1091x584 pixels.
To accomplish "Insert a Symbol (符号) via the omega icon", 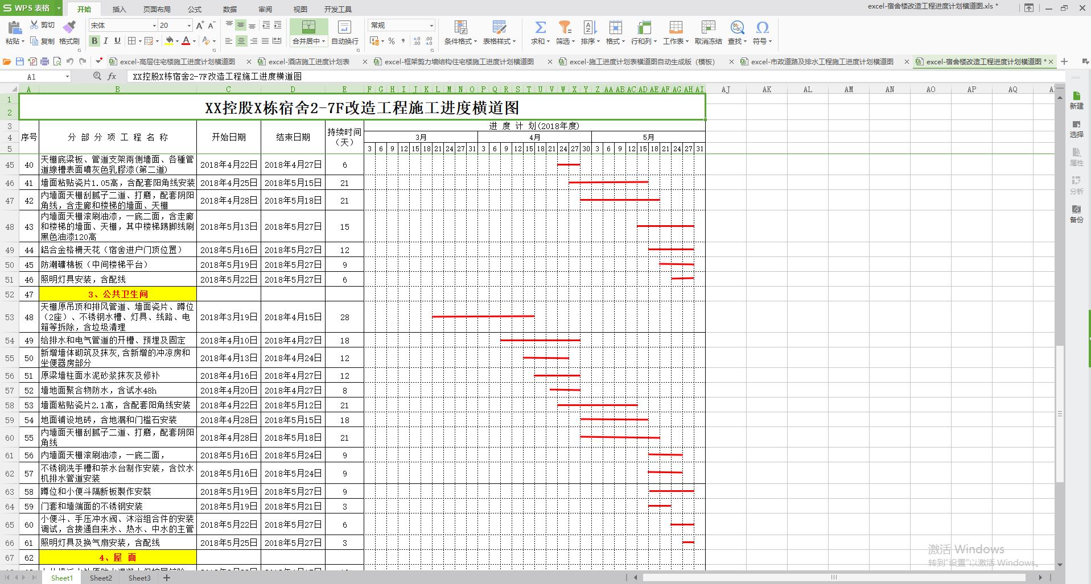I will coord(762,27).
